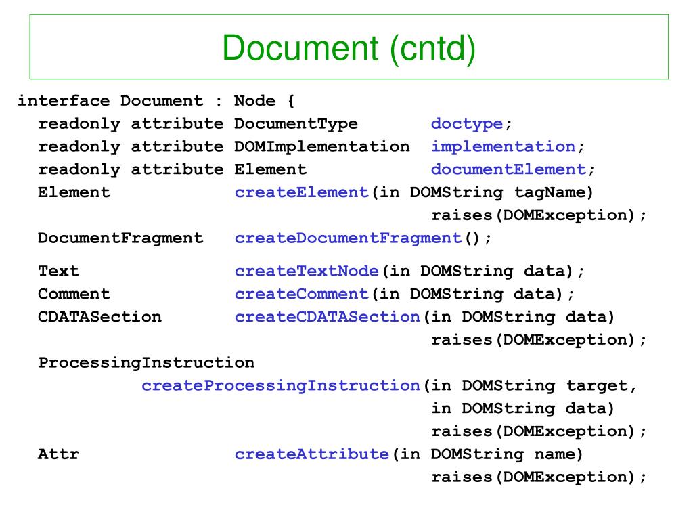Viewport: 693px width, 520px height.
Task: Click the blue "createElement" method name
Action: click(301, 192)
